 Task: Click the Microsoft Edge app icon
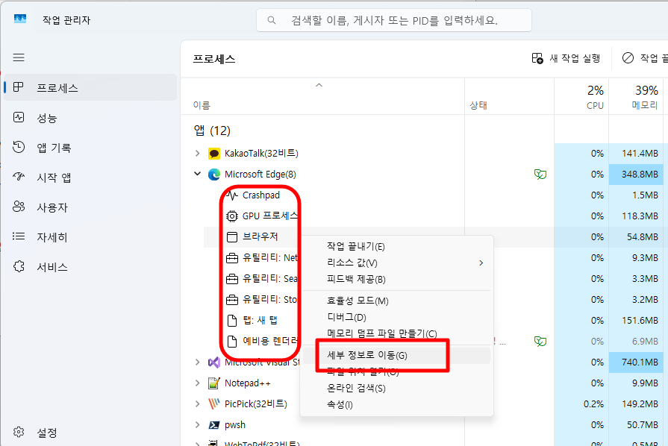click(214, 174)
